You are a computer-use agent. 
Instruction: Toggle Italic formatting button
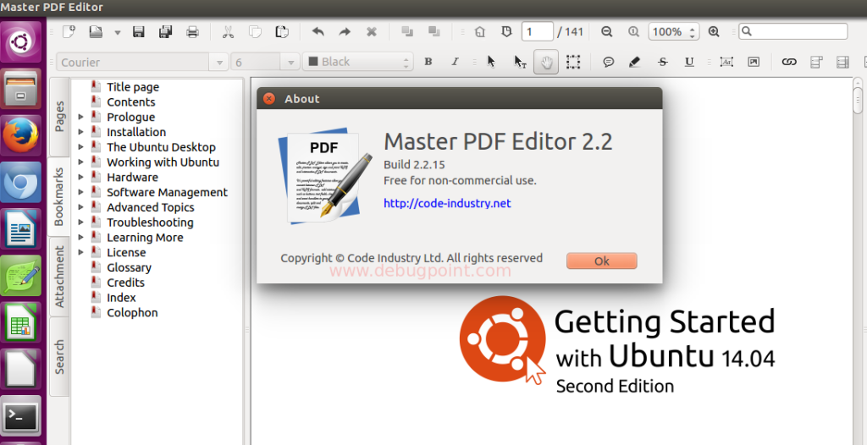click(x=455, y=62)
